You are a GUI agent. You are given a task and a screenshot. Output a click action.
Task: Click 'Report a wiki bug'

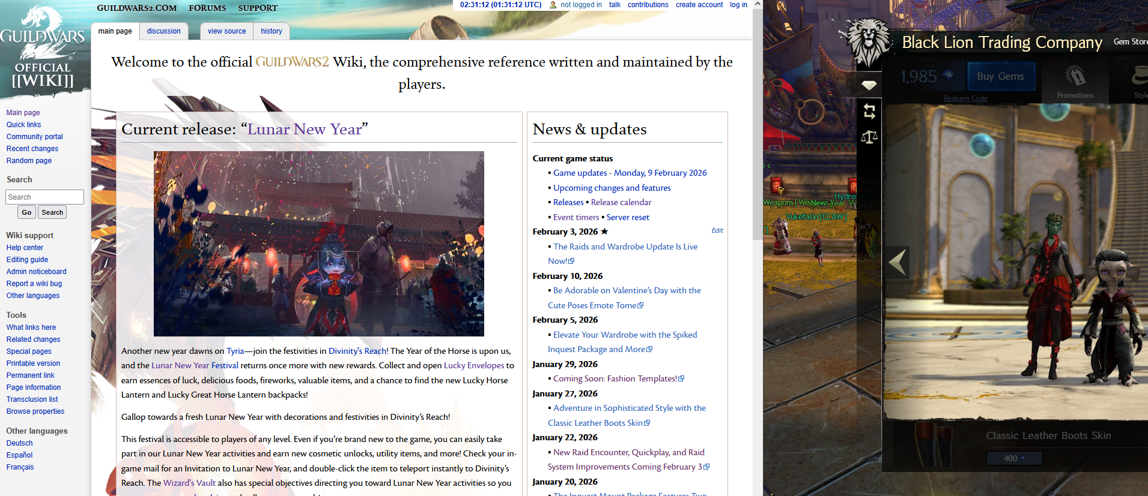pos(34,284)
